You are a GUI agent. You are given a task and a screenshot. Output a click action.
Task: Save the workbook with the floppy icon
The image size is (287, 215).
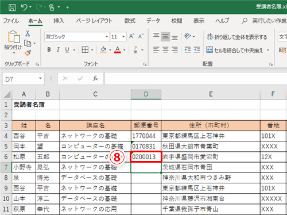[12, 7]
